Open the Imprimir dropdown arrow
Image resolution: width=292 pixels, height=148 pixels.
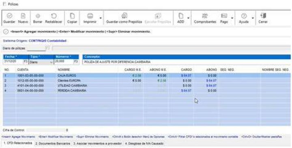coord(101,18)
